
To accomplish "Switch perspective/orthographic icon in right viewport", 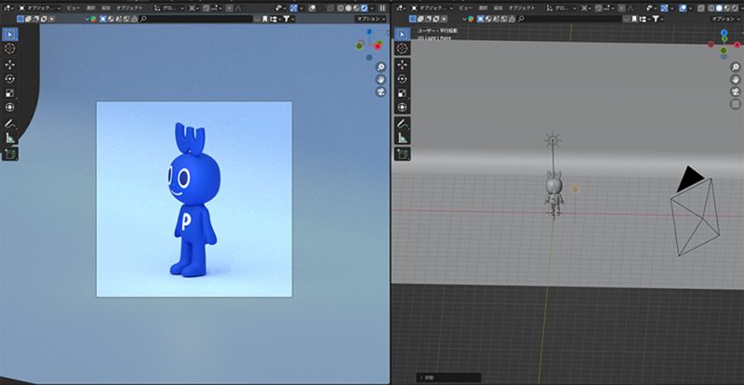I will pos(735,104).
